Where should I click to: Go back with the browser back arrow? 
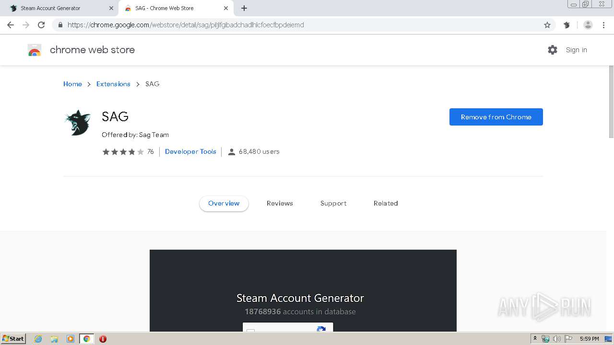tap(11, 25)
